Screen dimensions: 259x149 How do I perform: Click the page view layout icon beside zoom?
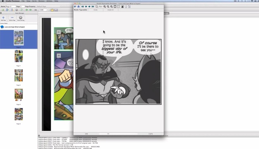(x=35, y=10)
